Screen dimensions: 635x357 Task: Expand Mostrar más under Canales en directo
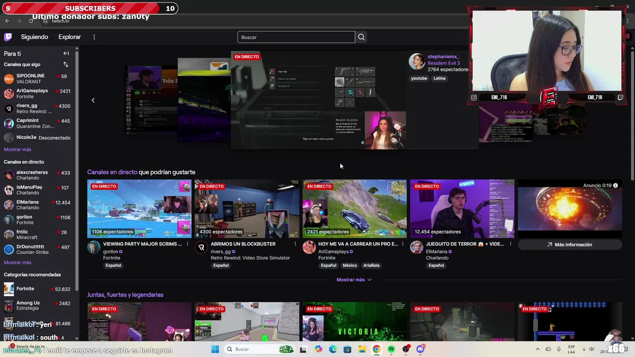[x=17, y=262]
